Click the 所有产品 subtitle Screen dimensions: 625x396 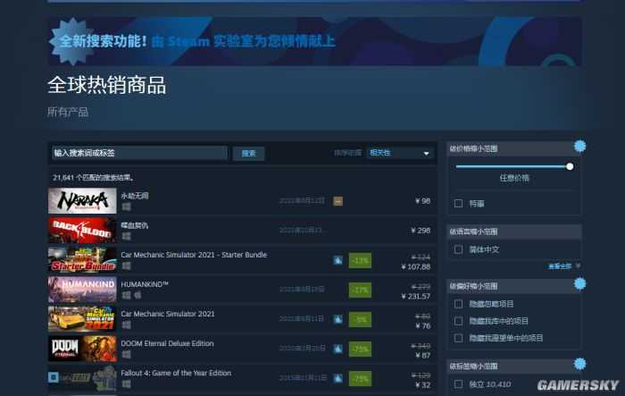(x=68, y=112)
